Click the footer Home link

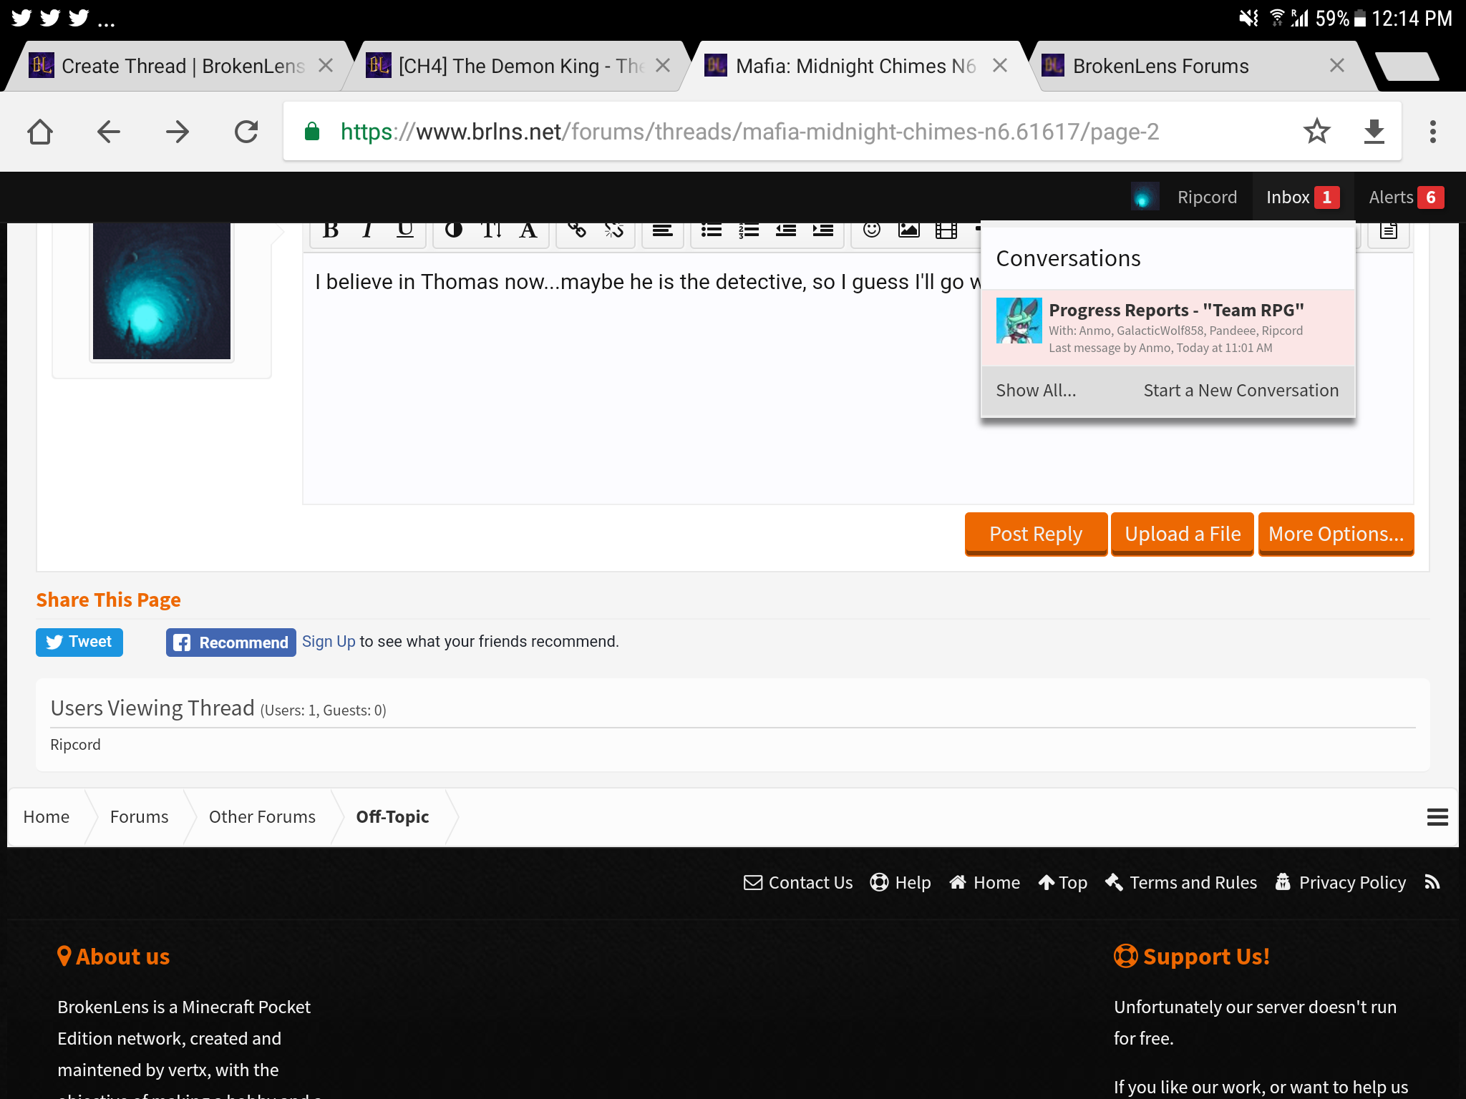985,883
